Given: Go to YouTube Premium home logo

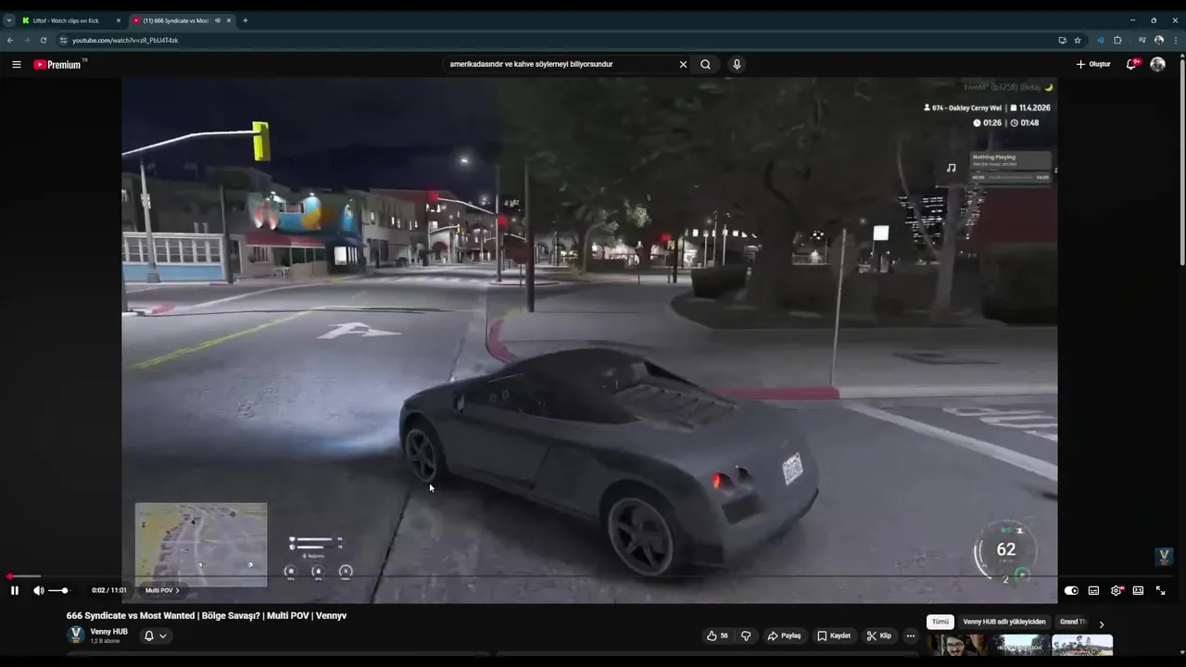Looking at the screenshot, I should [59, 64].
